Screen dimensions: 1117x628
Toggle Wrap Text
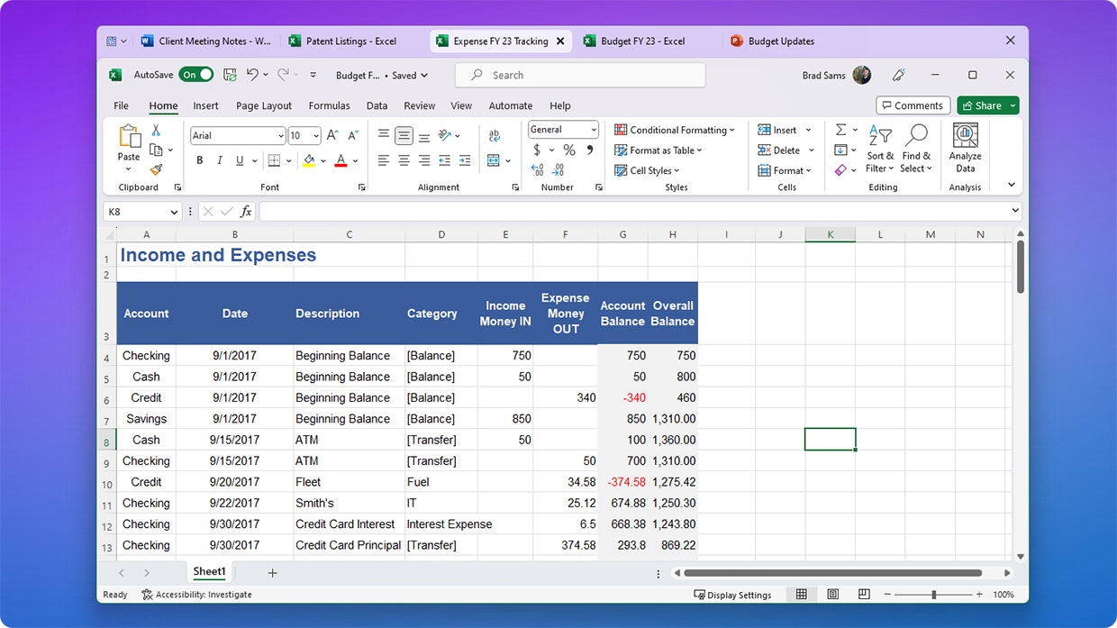click(494, 136)
